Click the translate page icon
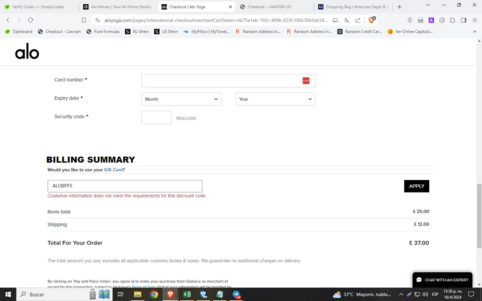Viewport: 482px width, 301px height. pyautogui.click(x=346, y=20)
